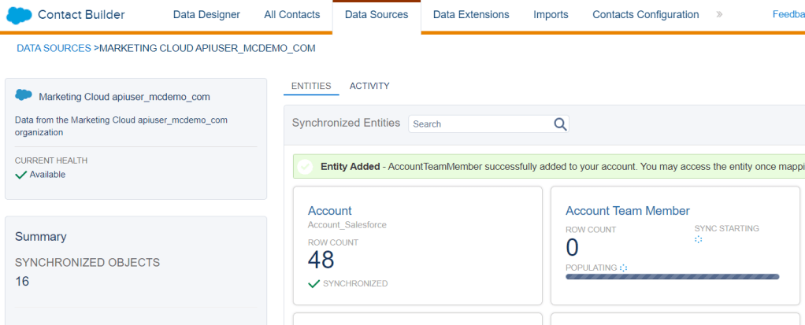Click the Data Sources breadcrumb link

click(54, 48)
